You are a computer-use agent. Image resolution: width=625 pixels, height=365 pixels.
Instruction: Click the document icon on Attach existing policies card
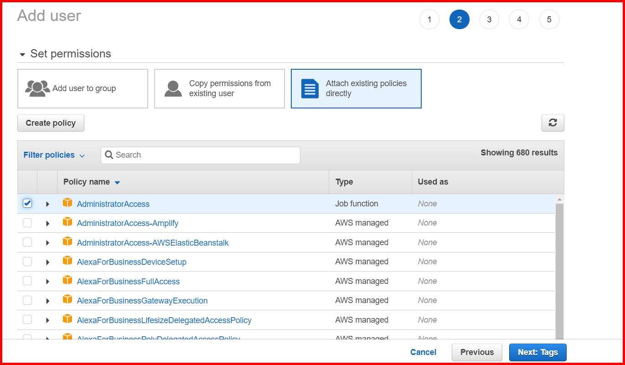coord(310,88)
